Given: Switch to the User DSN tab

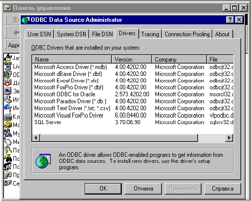Looking at the screenshot, I should pyautogui.click(x=39, y=34).
